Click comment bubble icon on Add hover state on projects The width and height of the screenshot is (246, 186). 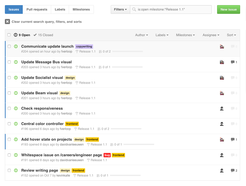pyautogui.click(x=232, y=139)
